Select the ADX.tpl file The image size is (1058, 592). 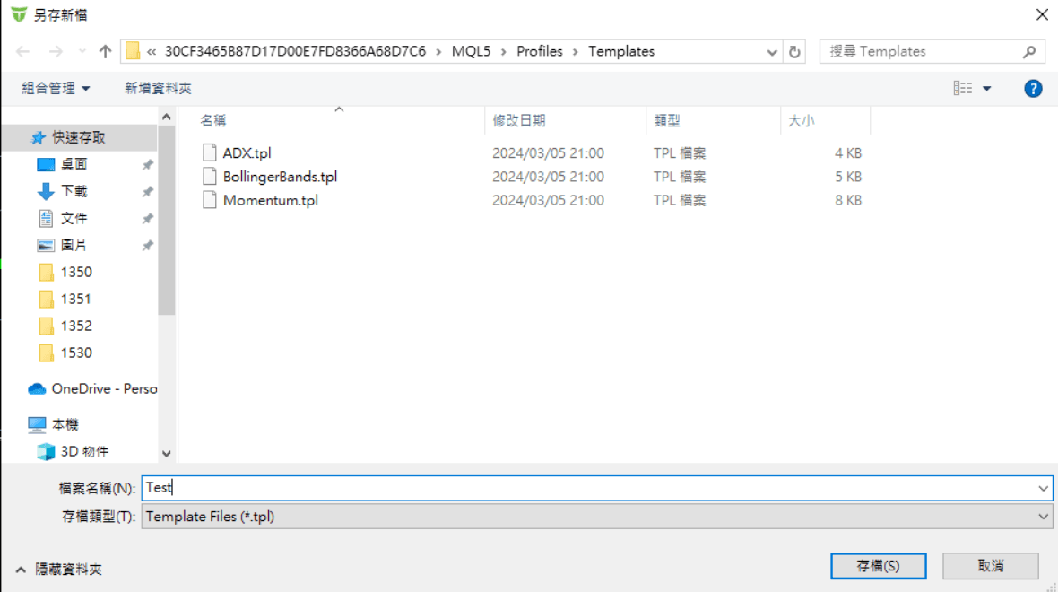(247, 153)
